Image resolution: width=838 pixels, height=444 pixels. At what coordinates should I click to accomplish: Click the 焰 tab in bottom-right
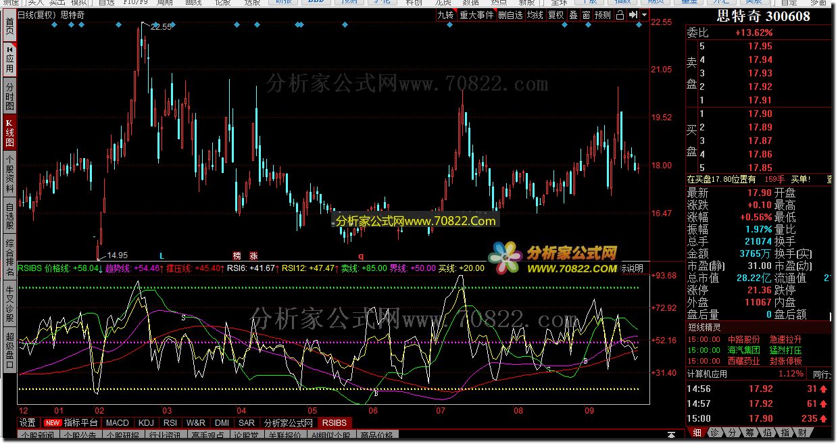click(768, 433)
